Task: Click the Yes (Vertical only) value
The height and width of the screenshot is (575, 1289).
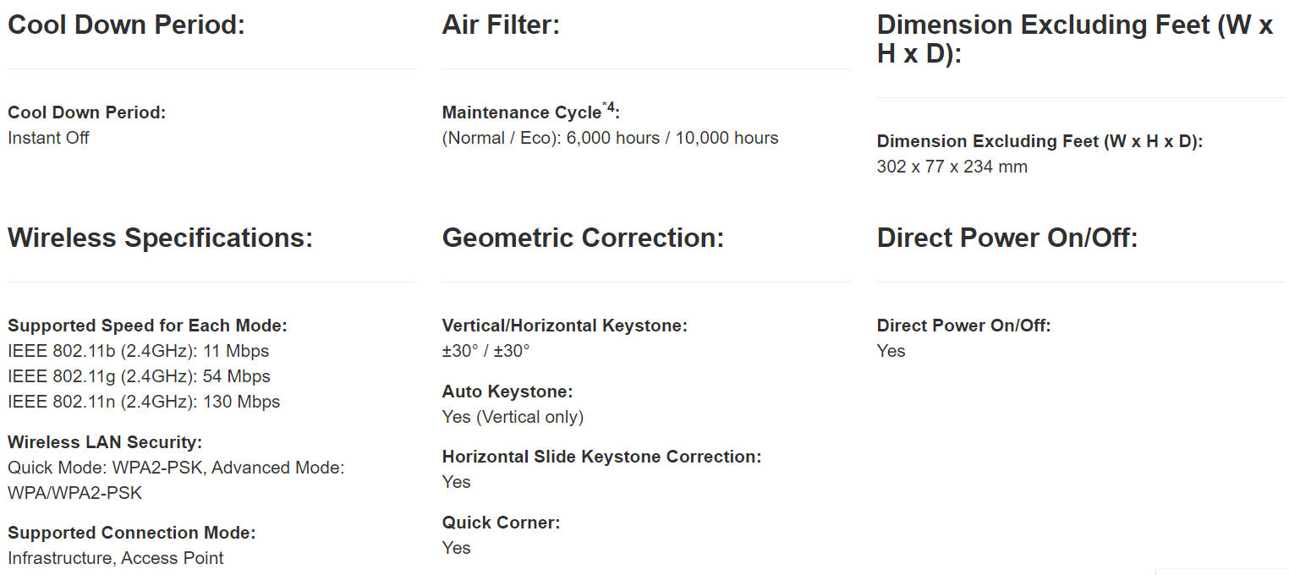Action: [513, 417]
